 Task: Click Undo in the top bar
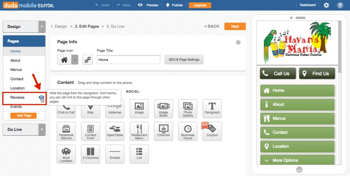(102, 5)
